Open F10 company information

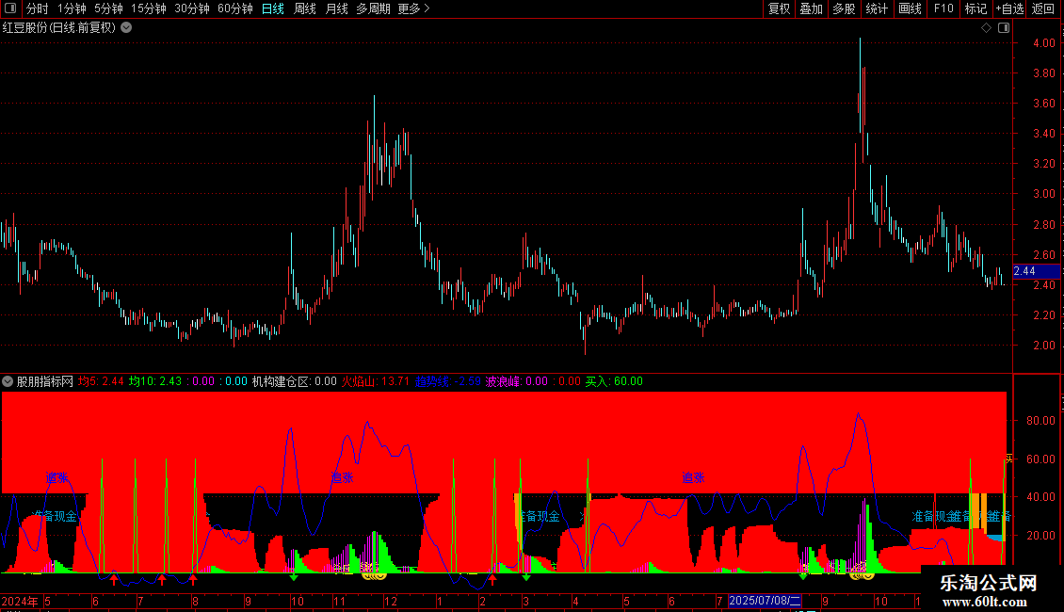(943, 8)
